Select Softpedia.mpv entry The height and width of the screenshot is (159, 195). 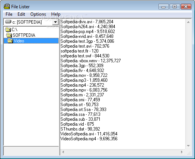[84, 90]
